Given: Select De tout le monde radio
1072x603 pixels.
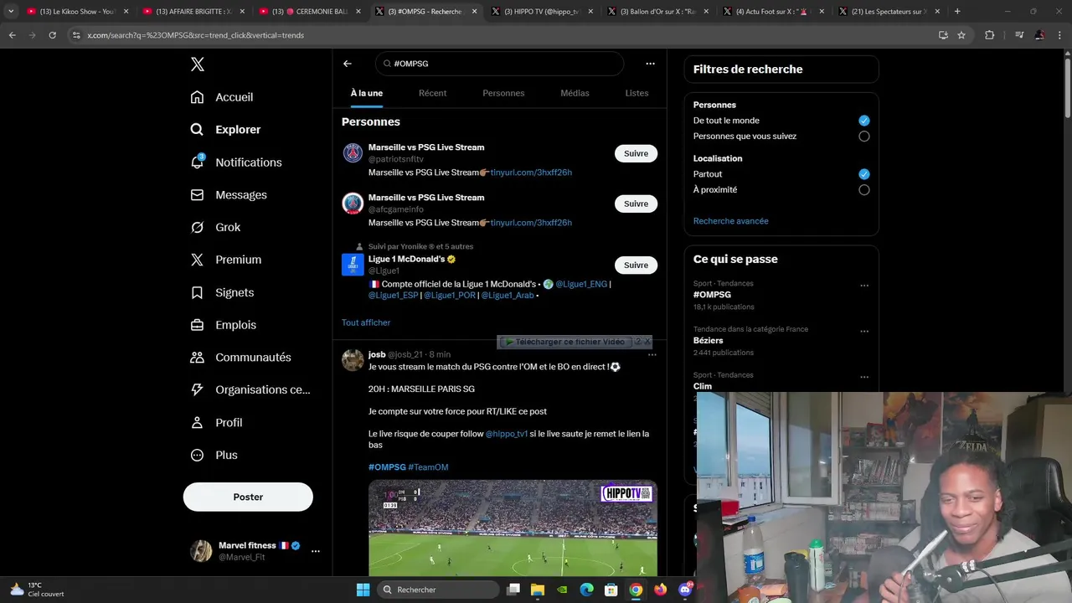Looking at the screenshot, I should click(x=864, y=121).
